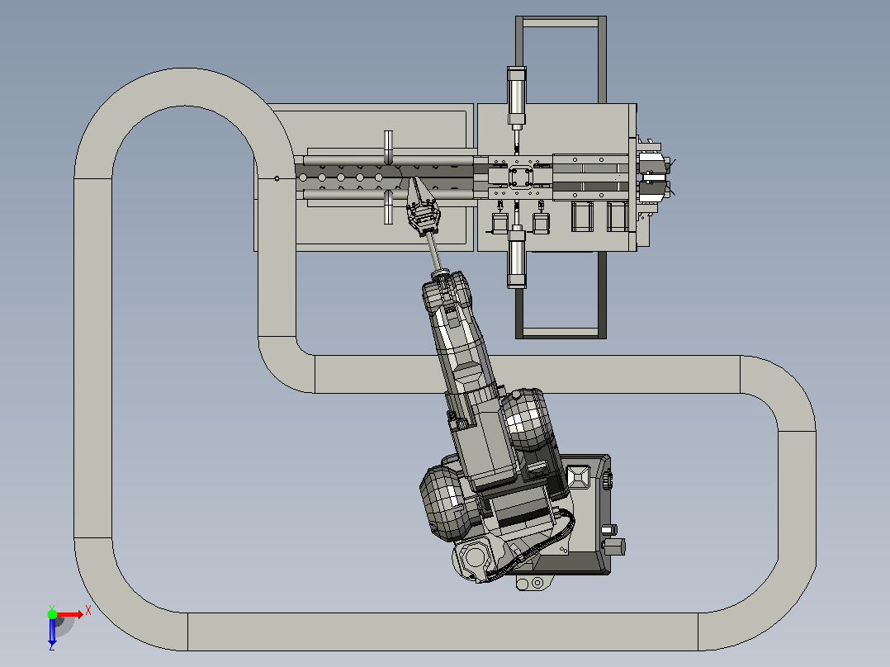Select the square fixture plate at the machine center
Viewport: 890px width, 667px height.
click(x=520, y=177)
